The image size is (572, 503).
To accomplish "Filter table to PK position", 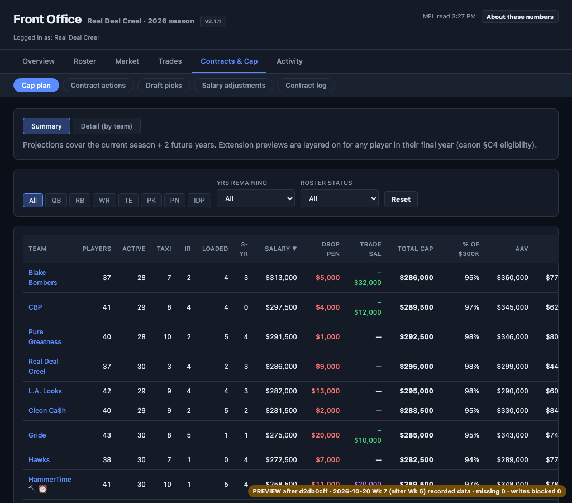I will pos(151,201).
